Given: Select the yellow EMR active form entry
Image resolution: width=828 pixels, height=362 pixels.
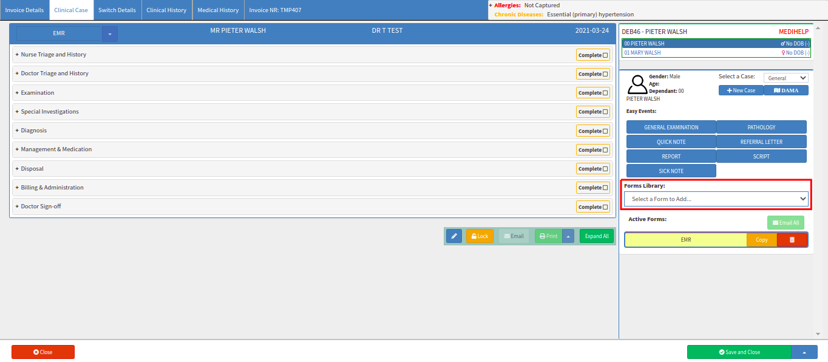Looking at the screenshot, I should [x=686, y=240].
